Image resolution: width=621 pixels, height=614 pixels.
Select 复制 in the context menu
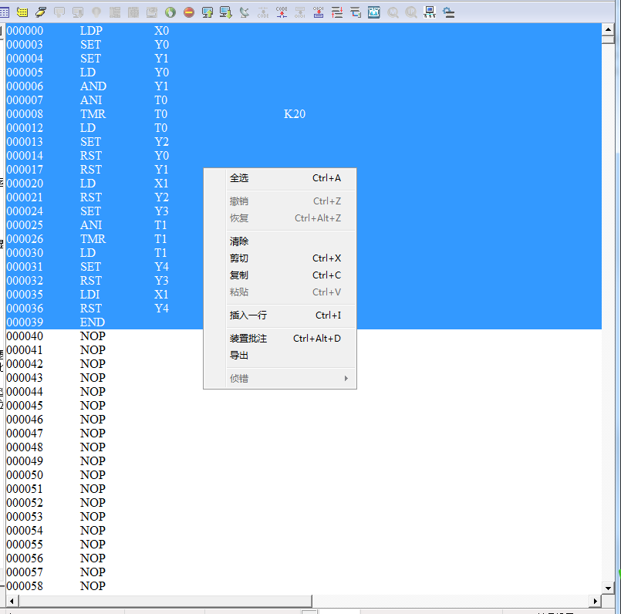[x=239, y=275]
